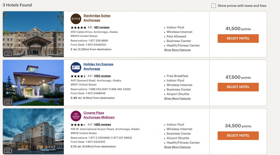Click 'Airport Shuttle' feature of Crowne Plaza
This screenshot has width=280, height=155.
pos(178,138)
